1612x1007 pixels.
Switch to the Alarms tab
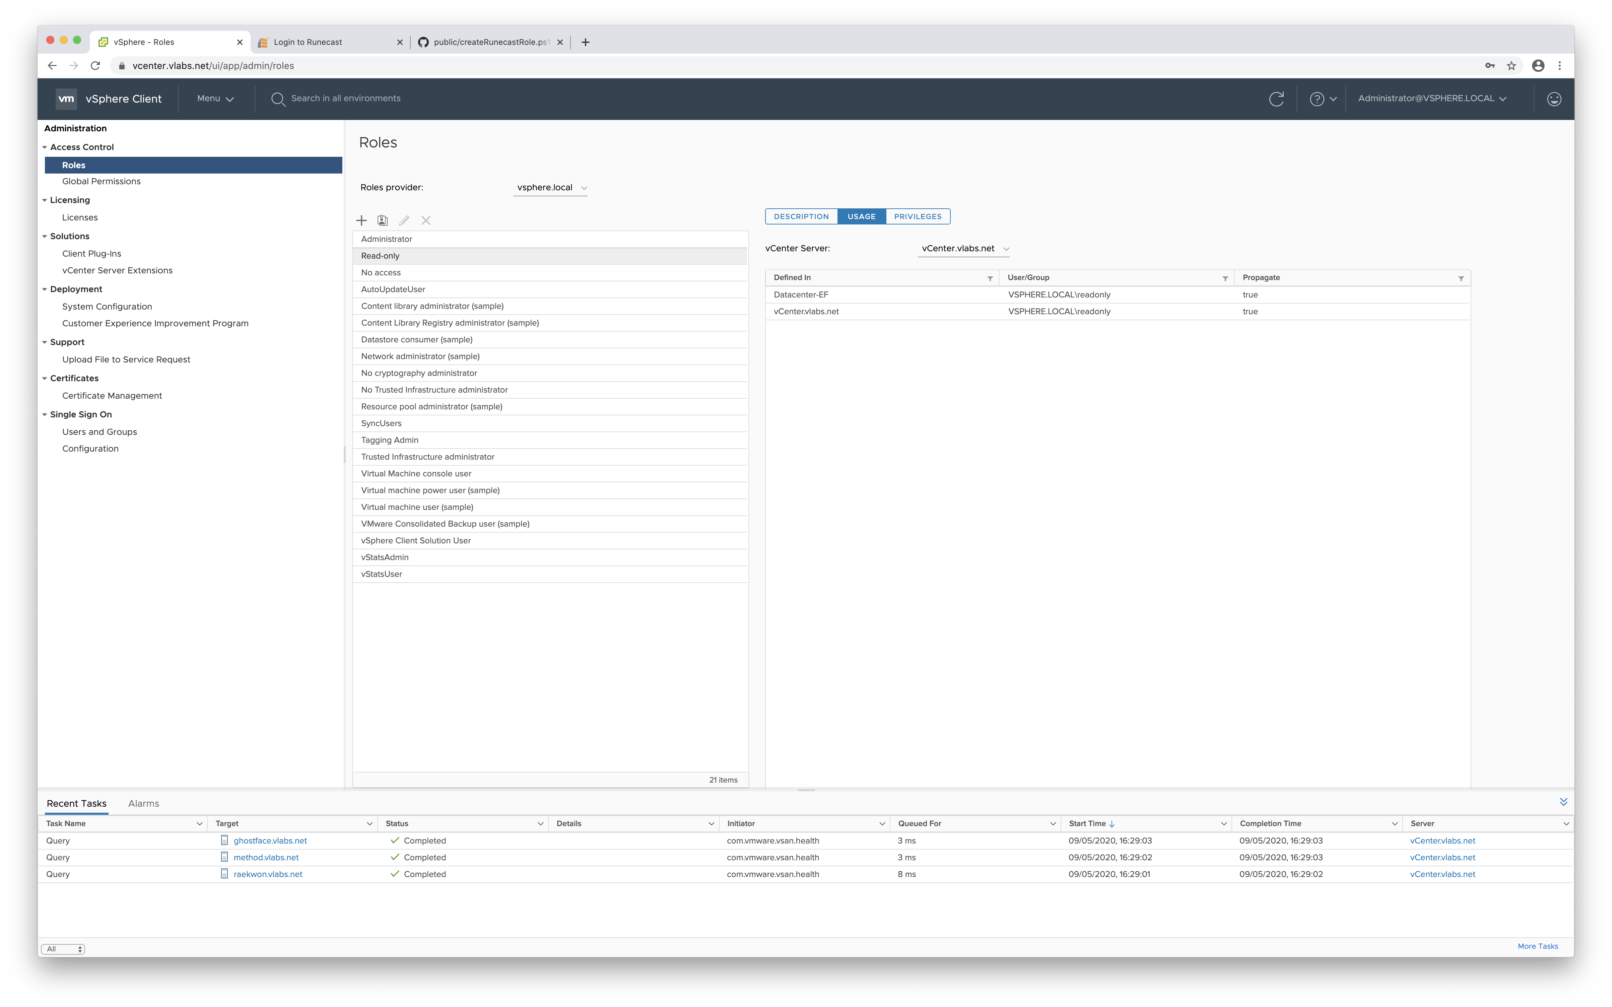coord(144,804)
